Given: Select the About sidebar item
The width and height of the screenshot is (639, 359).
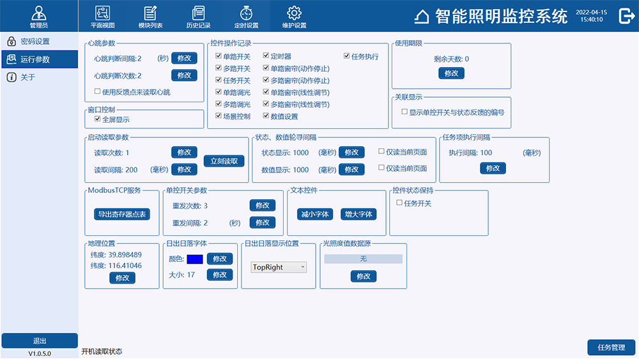Looking at the screenshot, I should 28,77.
